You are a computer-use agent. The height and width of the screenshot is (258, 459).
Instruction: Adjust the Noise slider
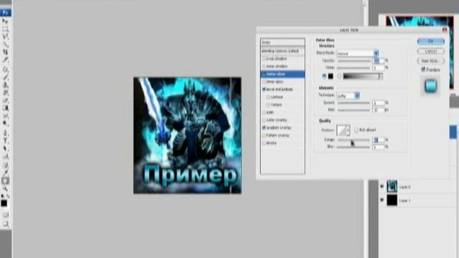[354, 68]
